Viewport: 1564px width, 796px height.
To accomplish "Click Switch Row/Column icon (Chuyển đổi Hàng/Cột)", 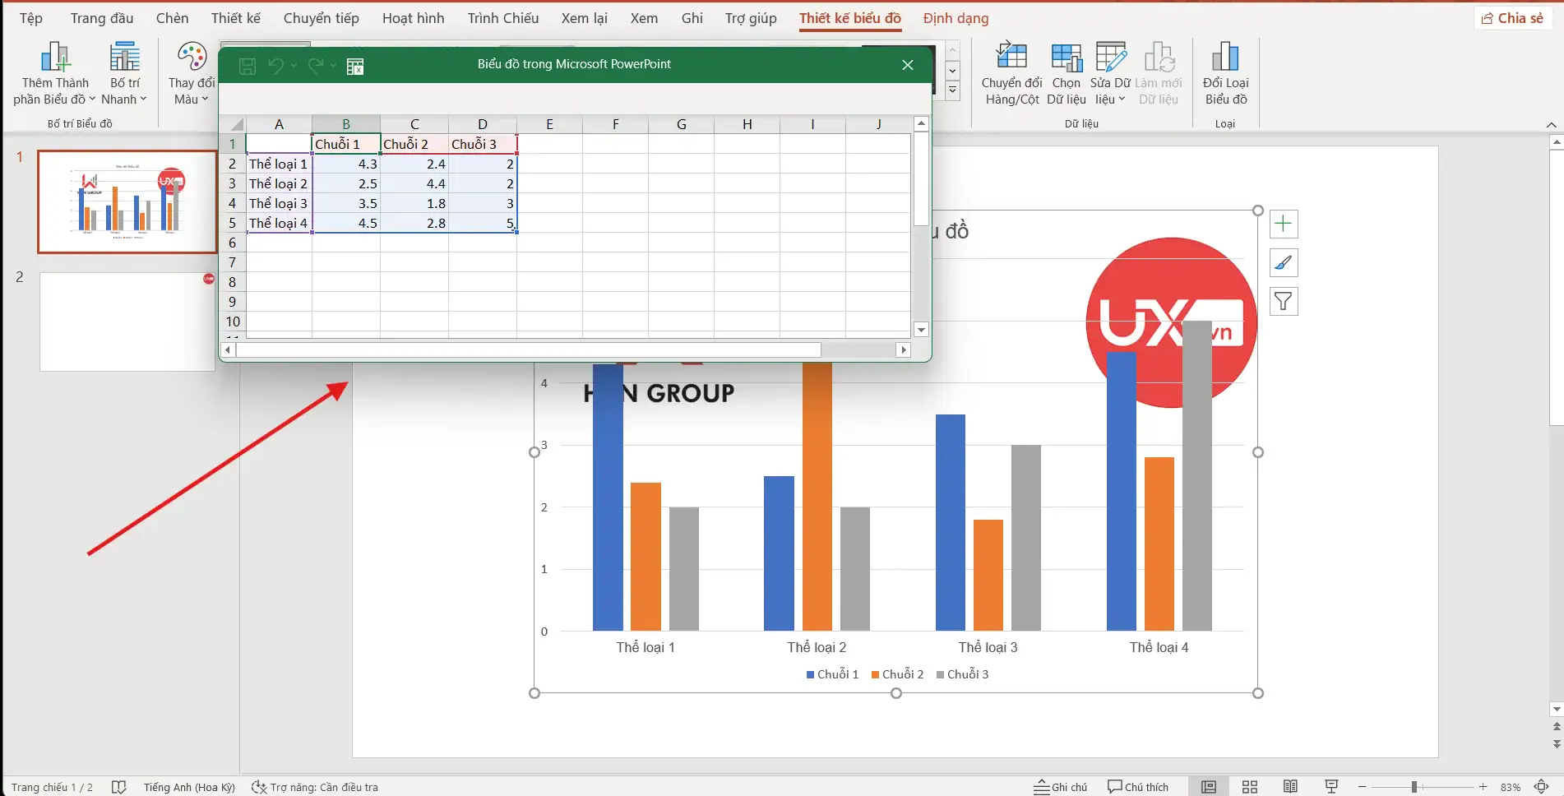I will tap(1011, 73).
